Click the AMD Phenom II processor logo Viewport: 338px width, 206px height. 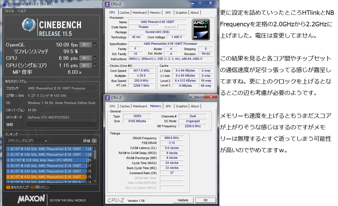click(x=201, y=29)
